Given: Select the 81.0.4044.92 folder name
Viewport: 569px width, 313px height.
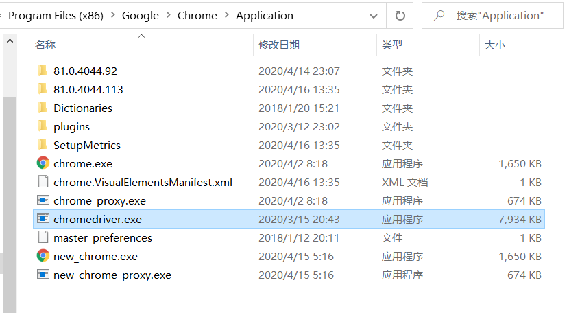Looking at the screenshot, I should [x=85, y=71].
